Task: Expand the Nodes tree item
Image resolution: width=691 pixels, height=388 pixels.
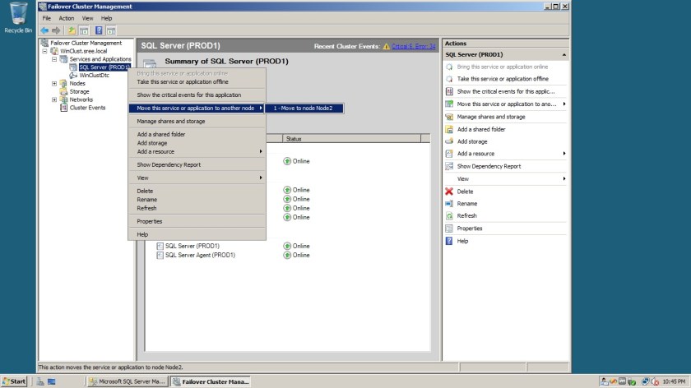Action: [54, 83]
